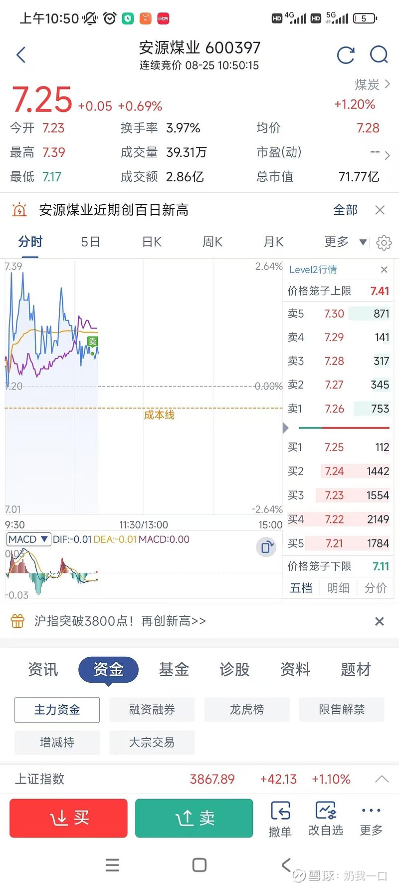
Task: Select the 主力资金 filter option
Action: [57, 710]
